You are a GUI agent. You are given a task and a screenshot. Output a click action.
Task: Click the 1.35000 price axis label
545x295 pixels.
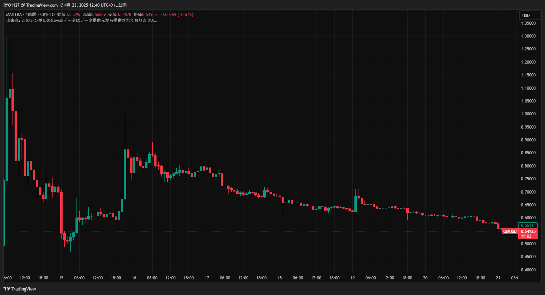(x=528, y=23)
